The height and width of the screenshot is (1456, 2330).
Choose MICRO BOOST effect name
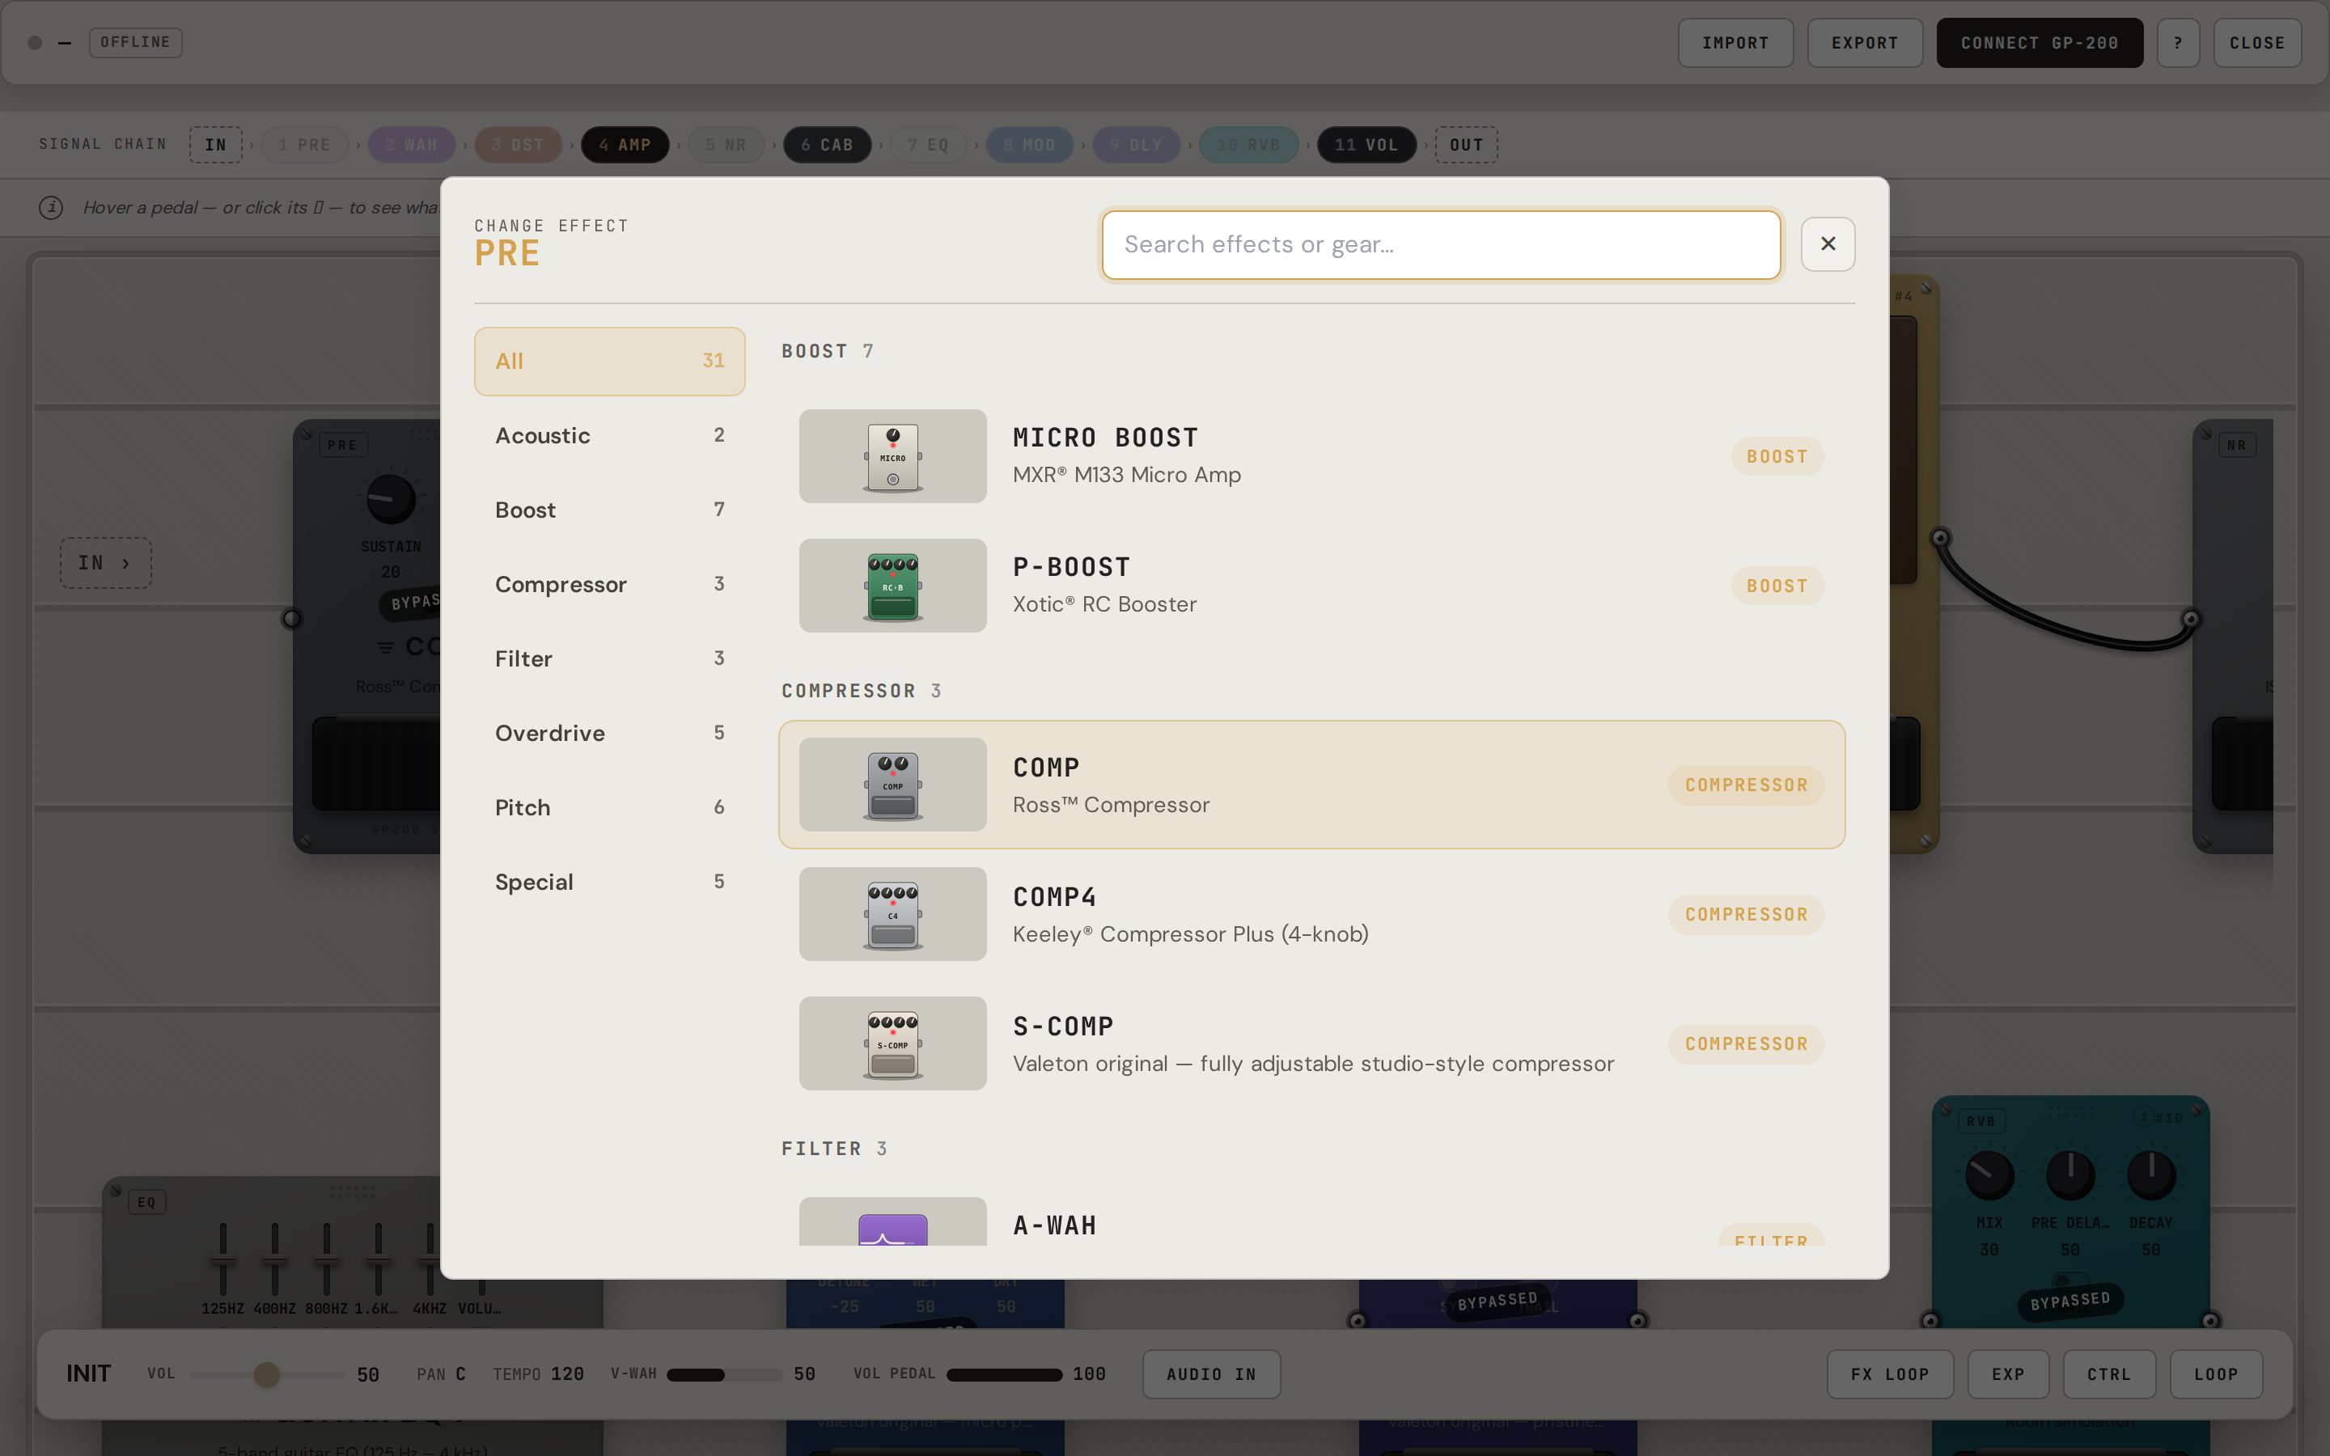[1105, 438]
